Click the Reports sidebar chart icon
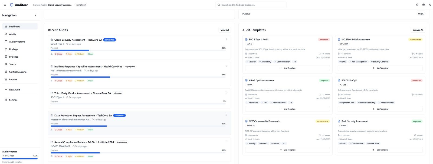The width and height of the screenshot is (433, 164). pyautogui.click(x=6, y=79)
